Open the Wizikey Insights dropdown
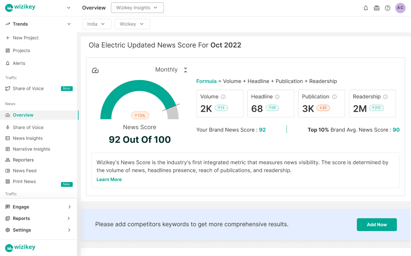Image resolution: width=411 pixels, height=256 pixels. pos(137,8)
